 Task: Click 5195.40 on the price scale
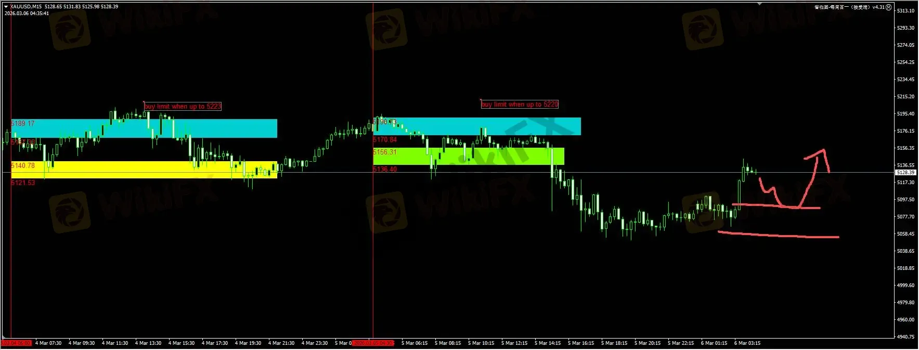[x=905, y=114]
